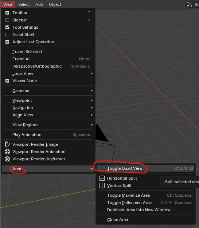Click Duplicate Area into New Window
199x228 pixels.
(x=145, y=210)
